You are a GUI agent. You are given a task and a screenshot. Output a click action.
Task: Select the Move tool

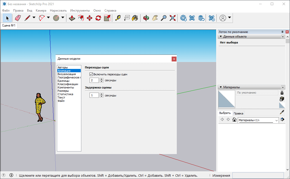[90, 18]
